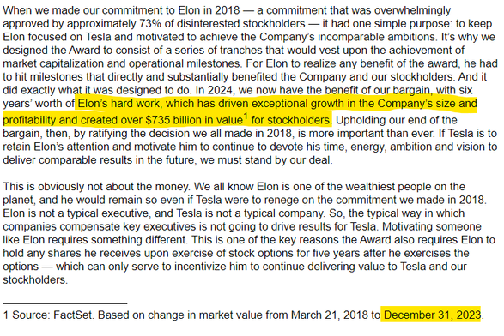Click the highlighted words "for stockholders."

[290, 120]
